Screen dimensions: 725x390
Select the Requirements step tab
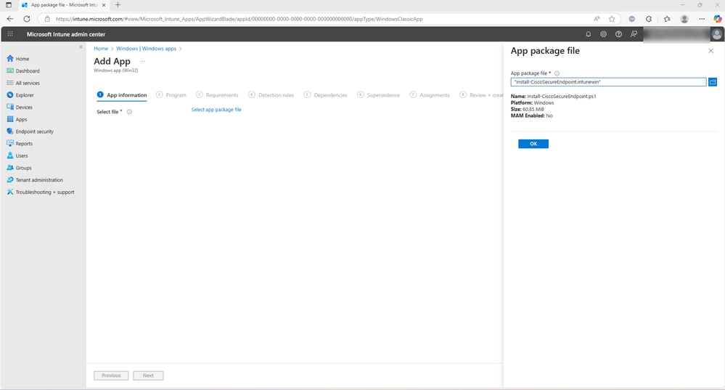click(217, 95)
